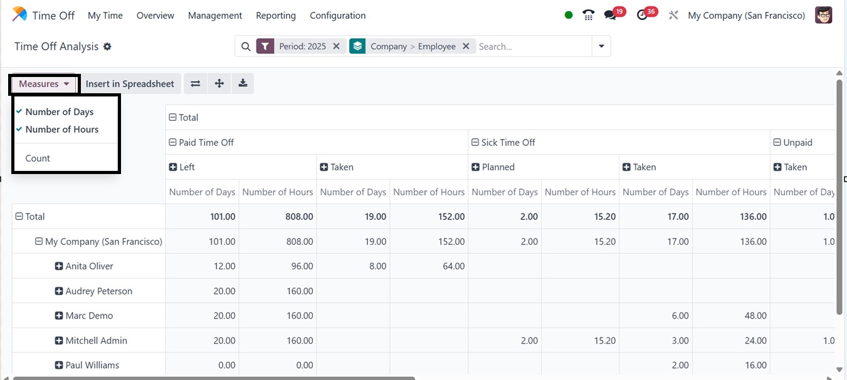847x380 pixels.
Task: Click the Flip Axes pivot icon
Action: click(x=195, y=83)
